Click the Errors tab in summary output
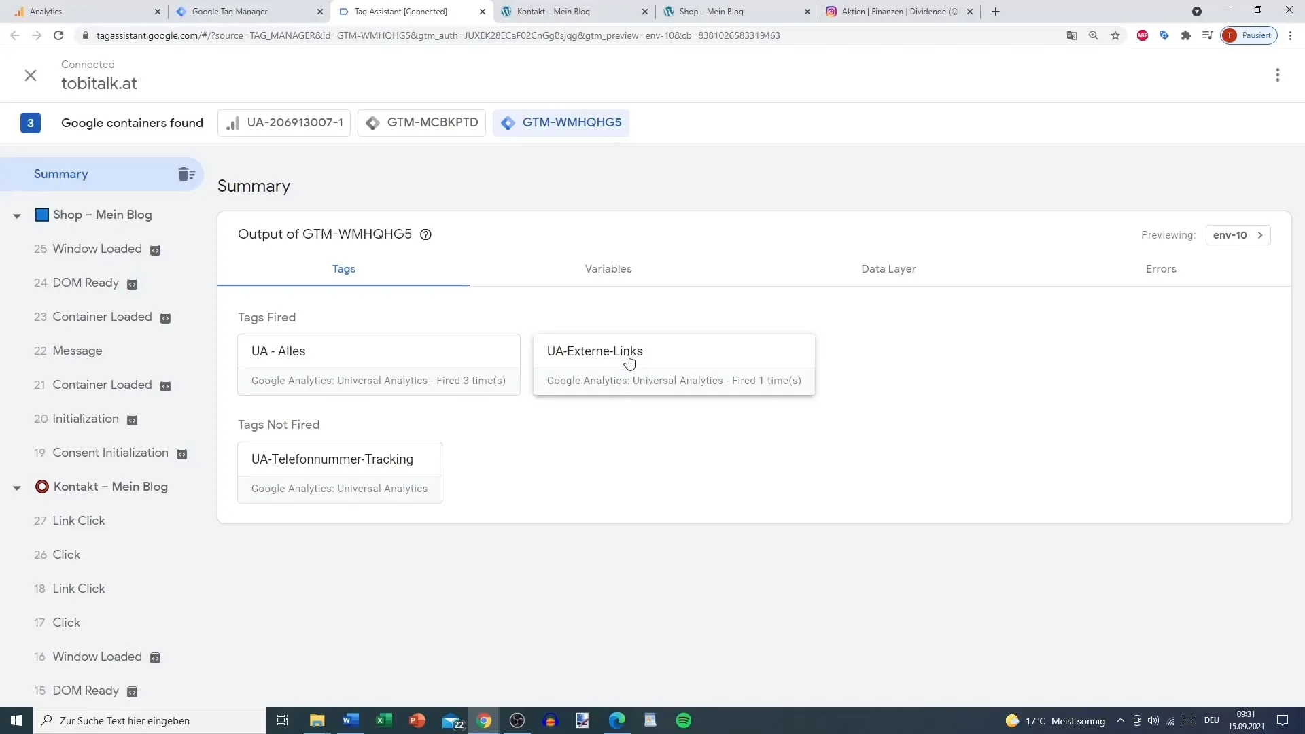 (x=1162, y=269)
